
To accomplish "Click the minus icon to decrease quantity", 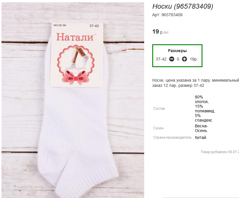I will click(x=172, y=59).
